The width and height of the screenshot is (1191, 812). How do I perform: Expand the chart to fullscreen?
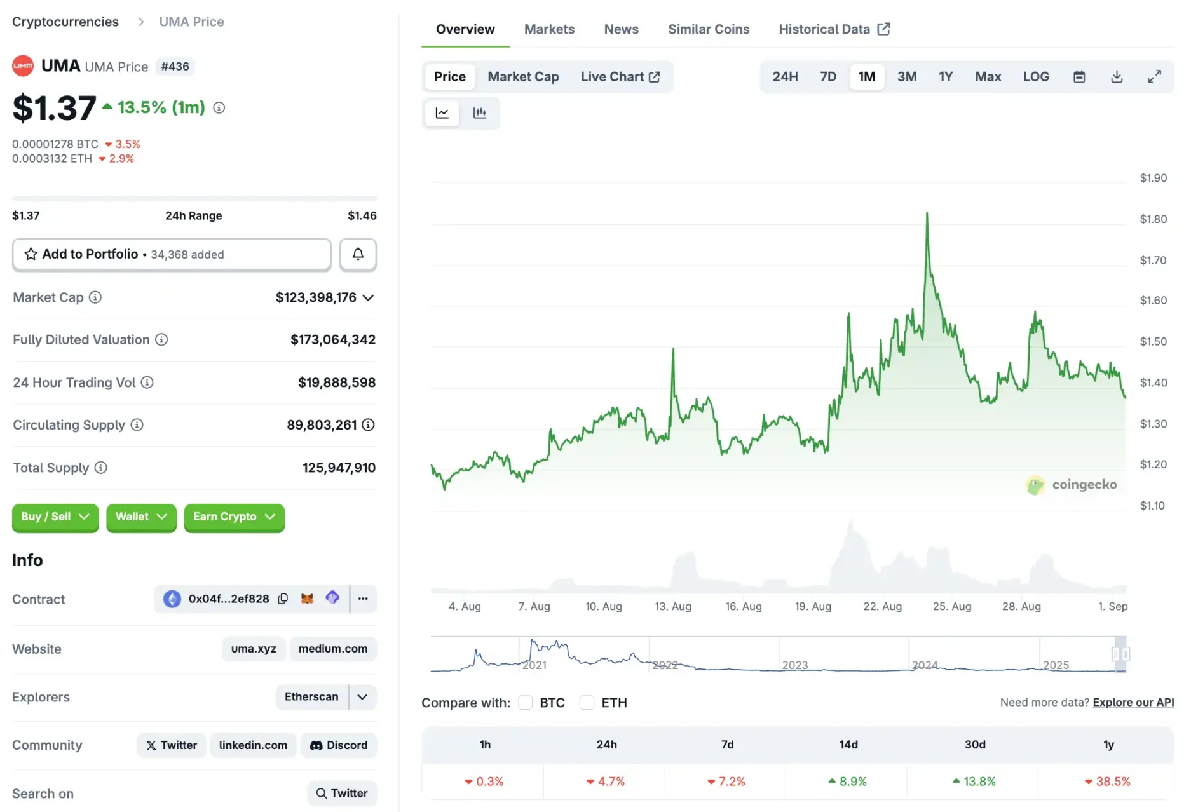tap(1155, 76)
